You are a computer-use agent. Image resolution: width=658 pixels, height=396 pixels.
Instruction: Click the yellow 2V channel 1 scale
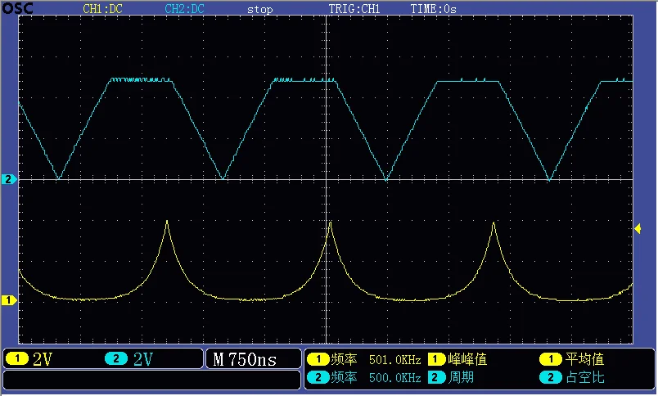click(43, 359)
